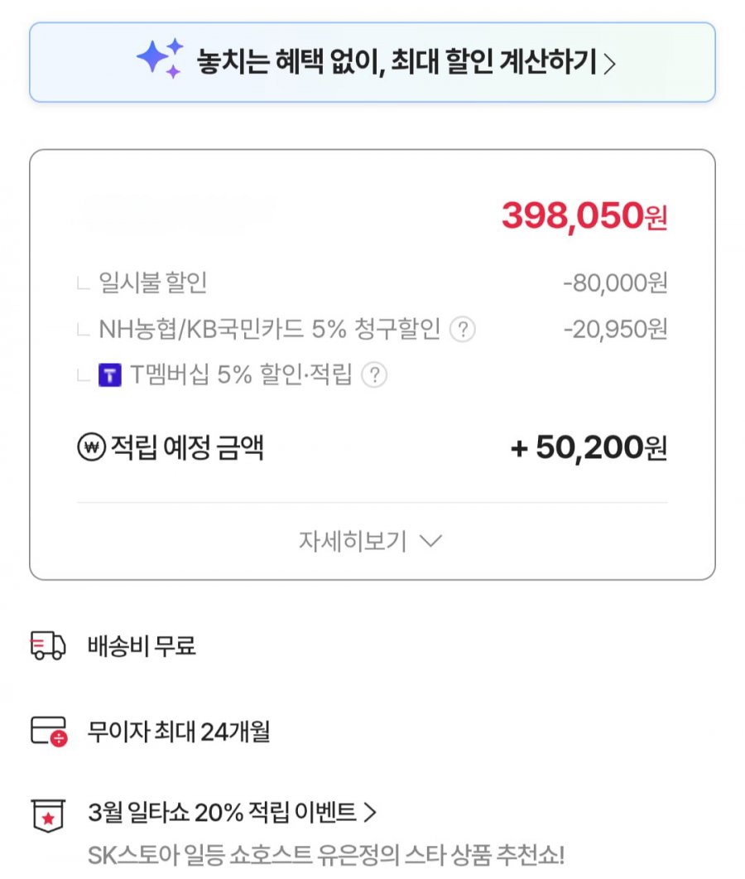Click the arrow after 최대 할인 계산하기
The height and width of the screenshot is (879, 745).
[x=610, y=64]
